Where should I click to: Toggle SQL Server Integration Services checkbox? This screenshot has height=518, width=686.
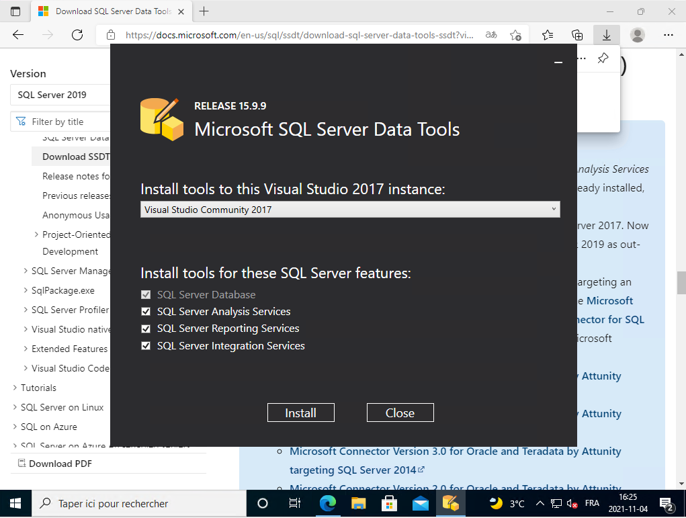tap(146, 346)
